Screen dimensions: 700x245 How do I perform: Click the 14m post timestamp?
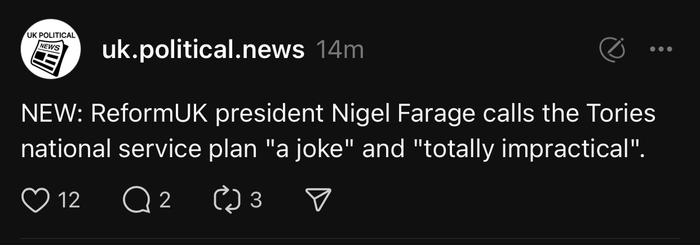340,51
